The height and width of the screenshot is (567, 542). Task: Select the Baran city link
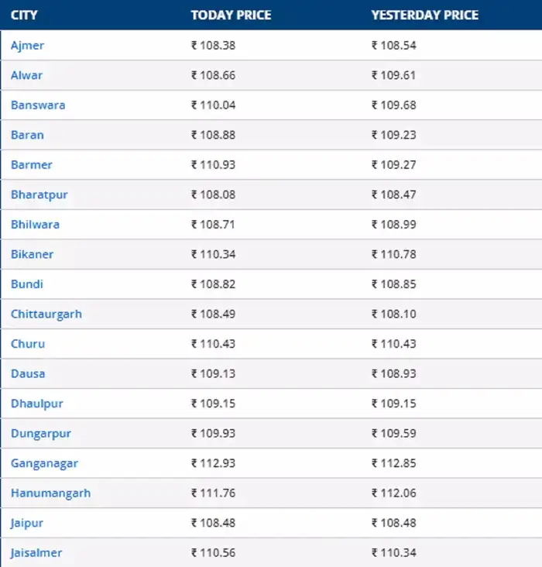[27, 136]
